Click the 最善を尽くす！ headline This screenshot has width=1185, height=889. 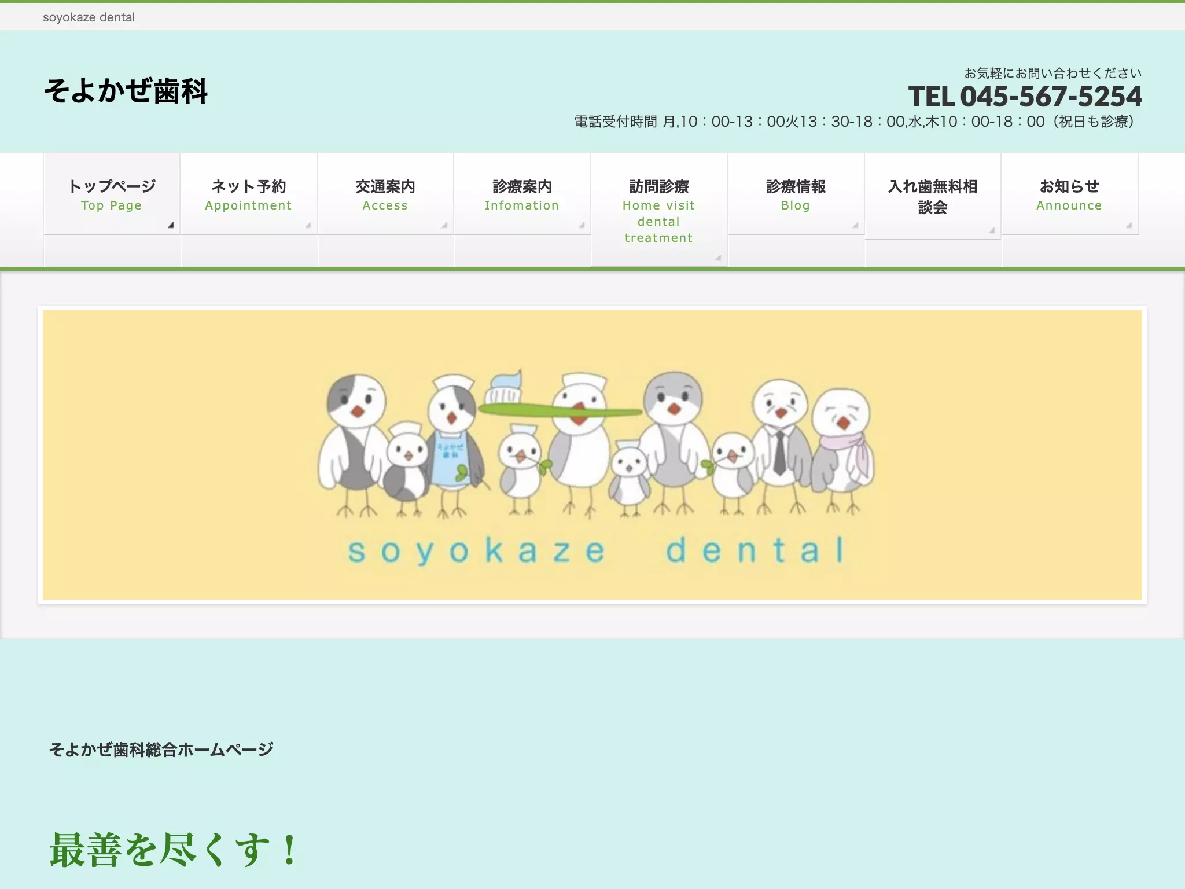(x=173, y=850)
